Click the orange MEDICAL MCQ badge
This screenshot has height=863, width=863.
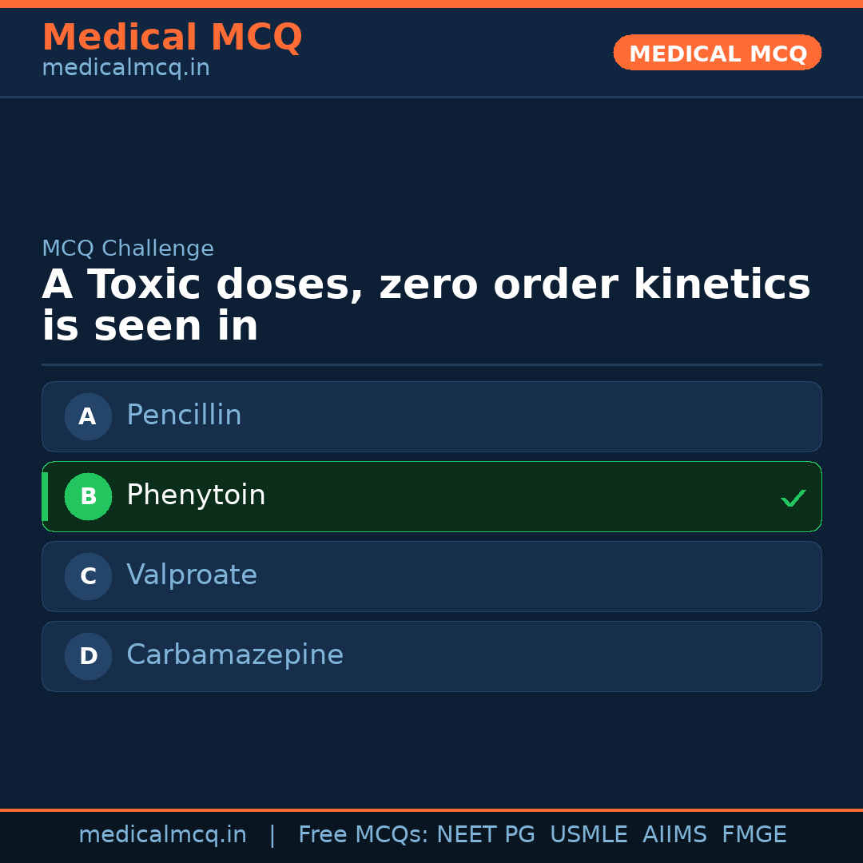[717, 53]
